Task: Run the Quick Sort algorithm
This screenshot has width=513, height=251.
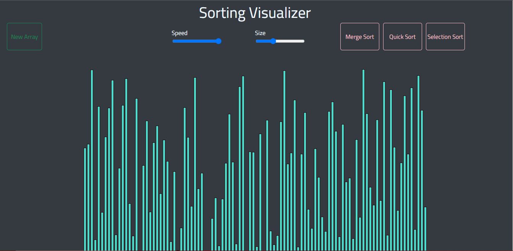Action: [x=402, y=37]
